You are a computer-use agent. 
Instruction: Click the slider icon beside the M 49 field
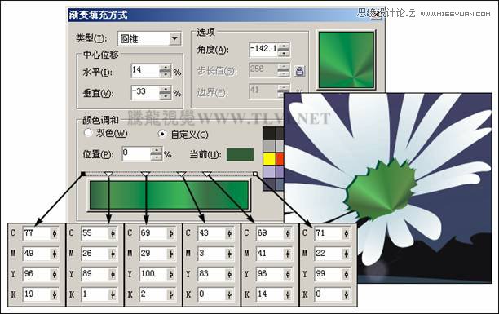pyautogui.click(x=55, y=254)
